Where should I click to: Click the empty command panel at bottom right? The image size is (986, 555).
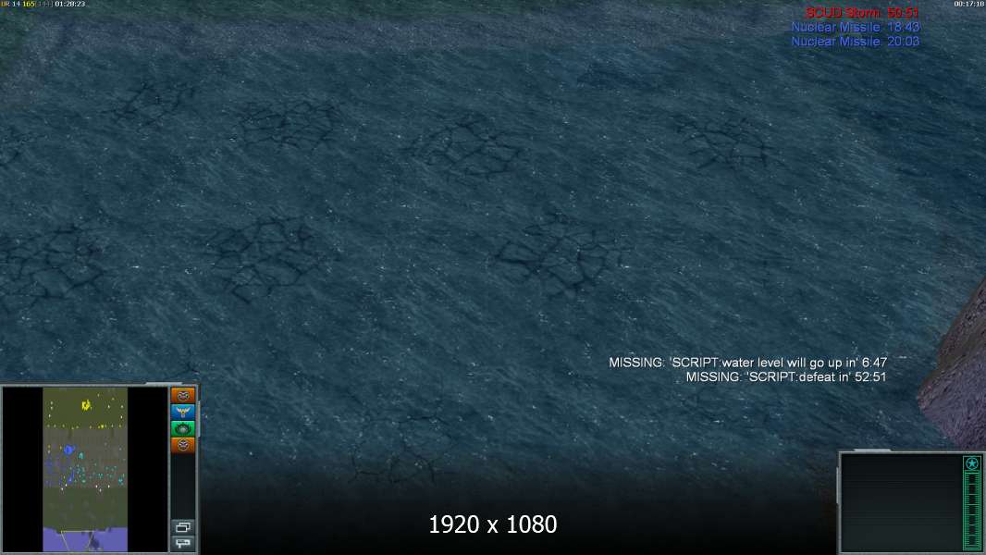901,503
